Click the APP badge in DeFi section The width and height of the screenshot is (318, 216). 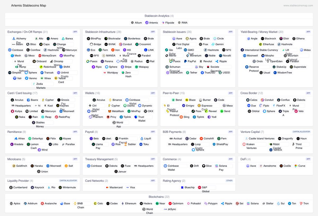click(x=308, y=159)
